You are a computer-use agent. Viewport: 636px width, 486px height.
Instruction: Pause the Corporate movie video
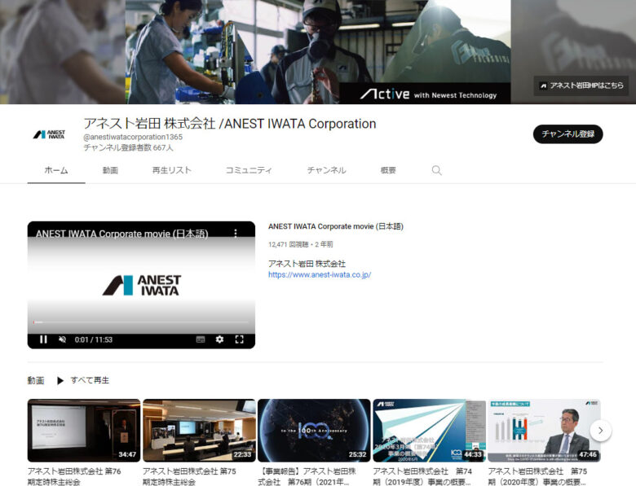click(43, 339)
